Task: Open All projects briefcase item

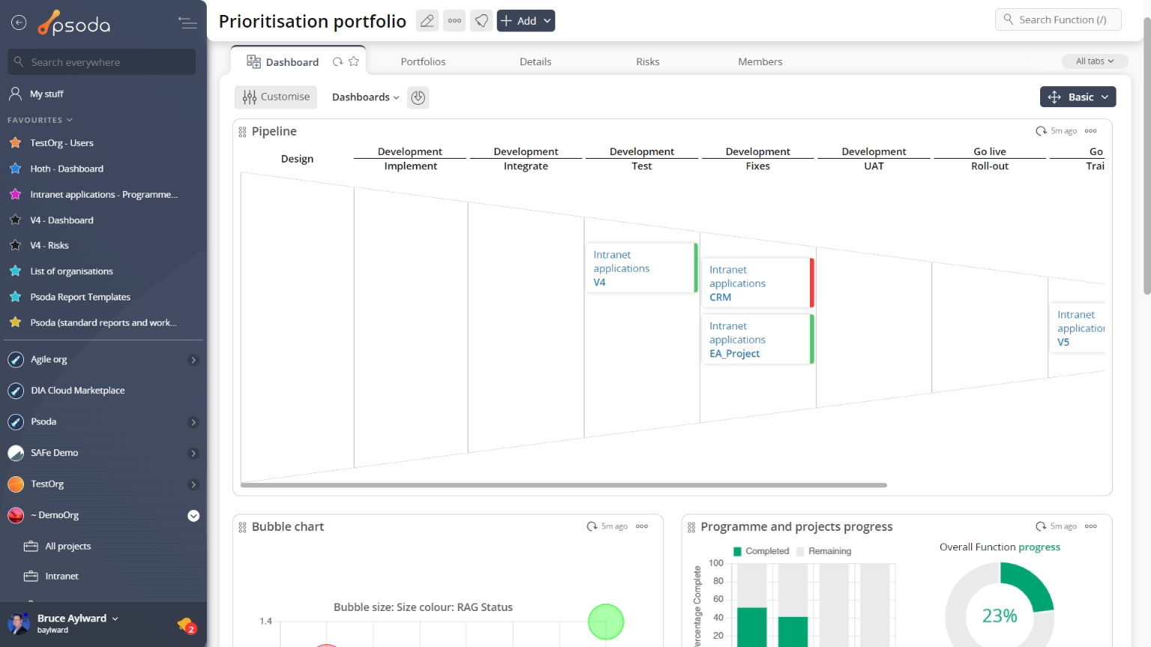Action: (x=67, y=546)
